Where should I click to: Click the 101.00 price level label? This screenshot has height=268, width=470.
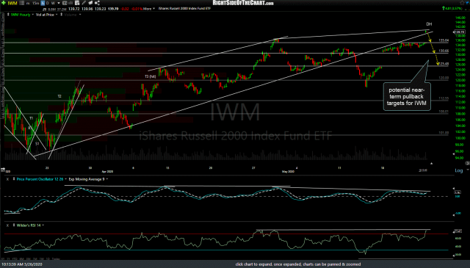444,132
